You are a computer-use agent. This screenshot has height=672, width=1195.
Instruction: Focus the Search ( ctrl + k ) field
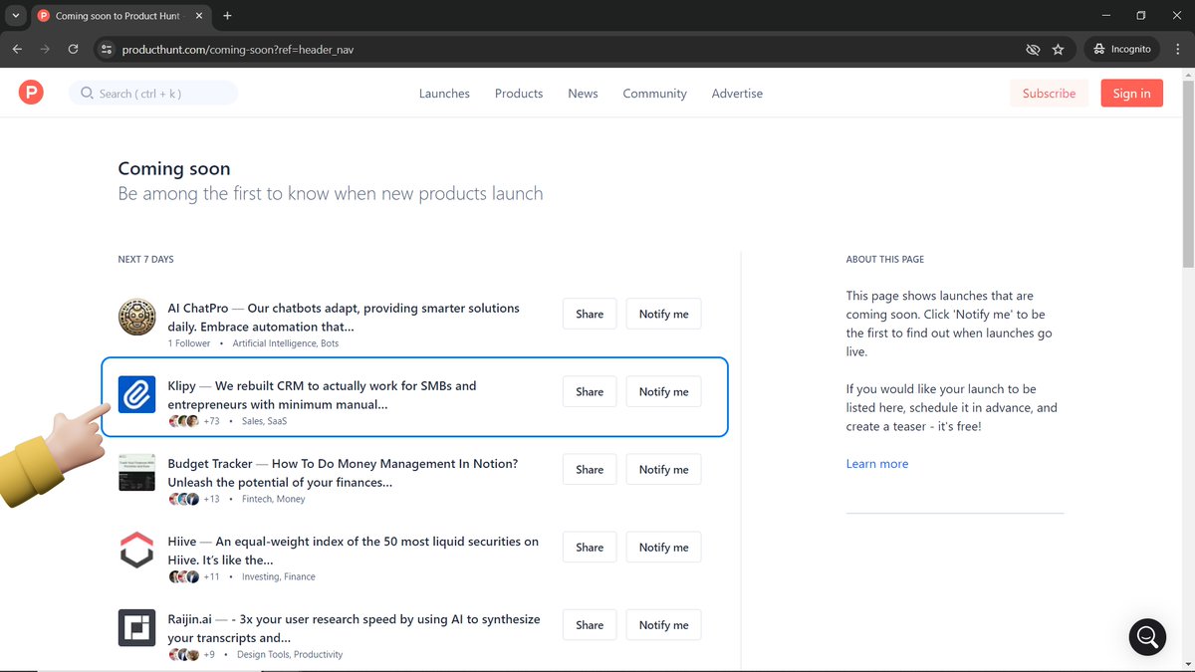pos(153,94)
